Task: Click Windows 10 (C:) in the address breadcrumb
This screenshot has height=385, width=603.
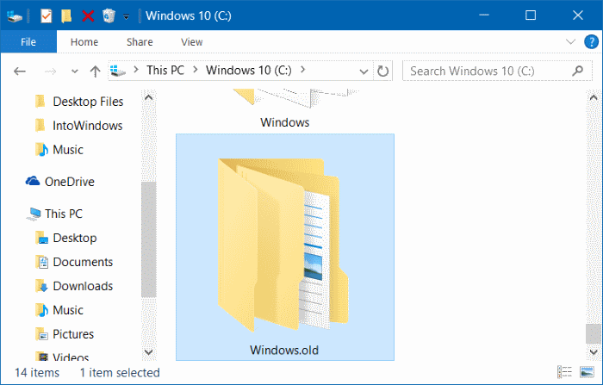Action: click(249, 71)
